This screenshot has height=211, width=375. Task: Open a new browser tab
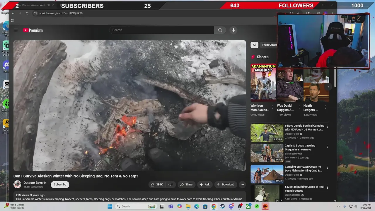pos(60,5)
